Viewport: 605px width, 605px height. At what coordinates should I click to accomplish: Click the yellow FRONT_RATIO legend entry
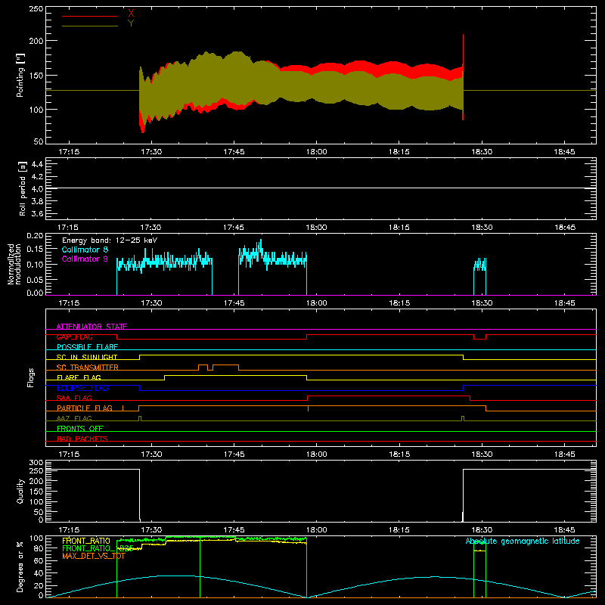86,541
